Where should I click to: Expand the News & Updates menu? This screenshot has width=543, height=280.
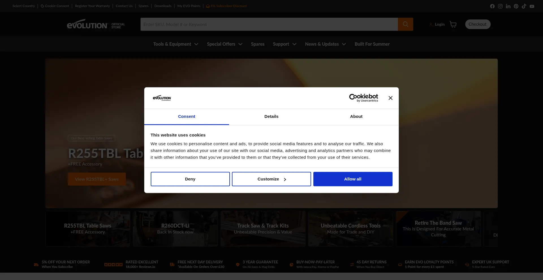pos(326,44)
